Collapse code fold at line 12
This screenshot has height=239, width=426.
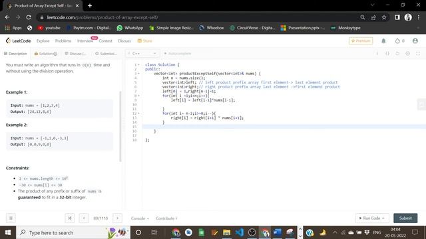coord(139,114)
